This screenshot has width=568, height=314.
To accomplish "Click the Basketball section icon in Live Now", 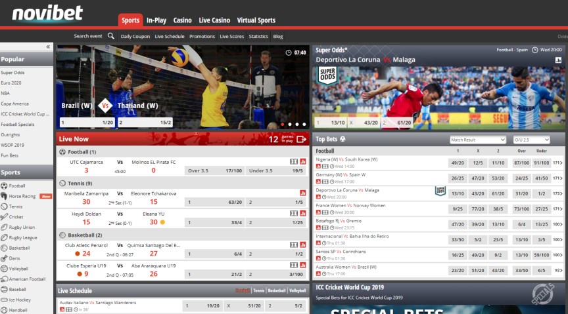I will pos(62,235).
